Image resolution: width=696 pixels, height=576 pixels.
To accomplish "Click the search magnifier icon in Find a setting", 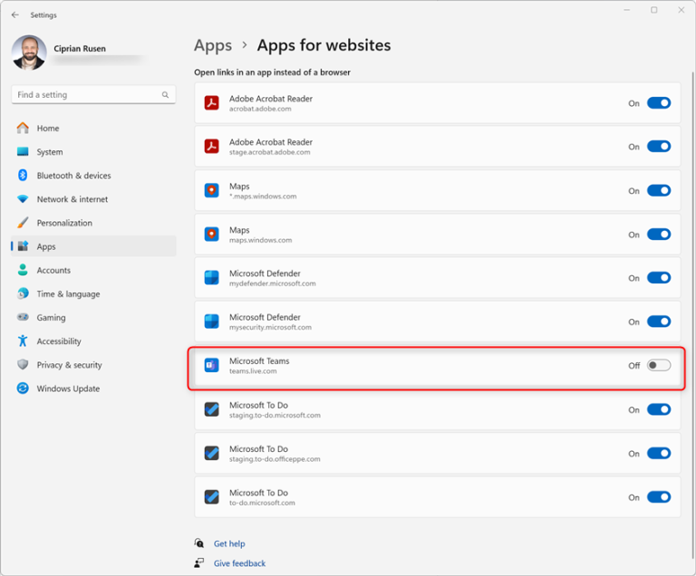I will pyautogui.click(x=165, y=94).
